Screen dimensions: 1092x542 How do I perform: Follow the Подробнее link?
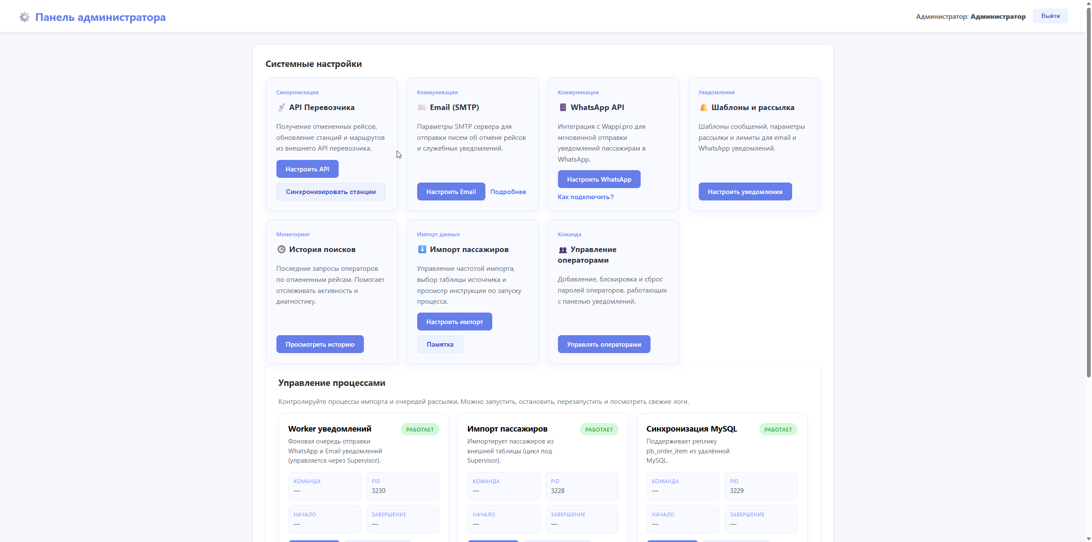(508, 192)
